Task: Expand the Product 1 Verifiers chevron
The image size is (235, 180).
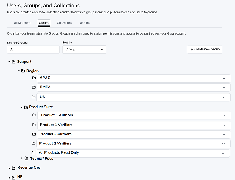Action: tap(224, 125)
